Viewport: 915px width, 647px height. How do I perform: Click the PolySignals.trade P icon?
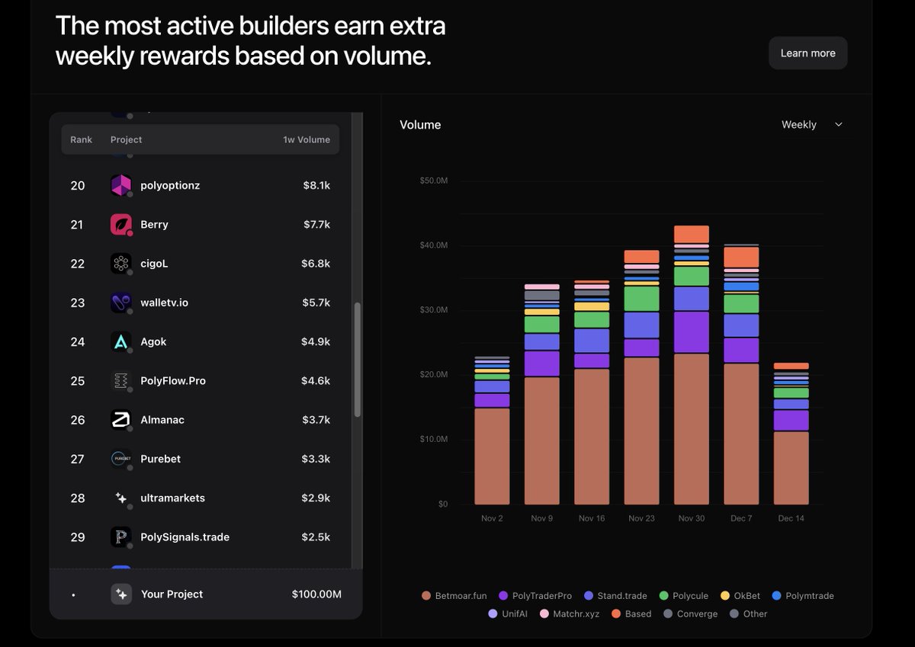[x=121, y=536]
